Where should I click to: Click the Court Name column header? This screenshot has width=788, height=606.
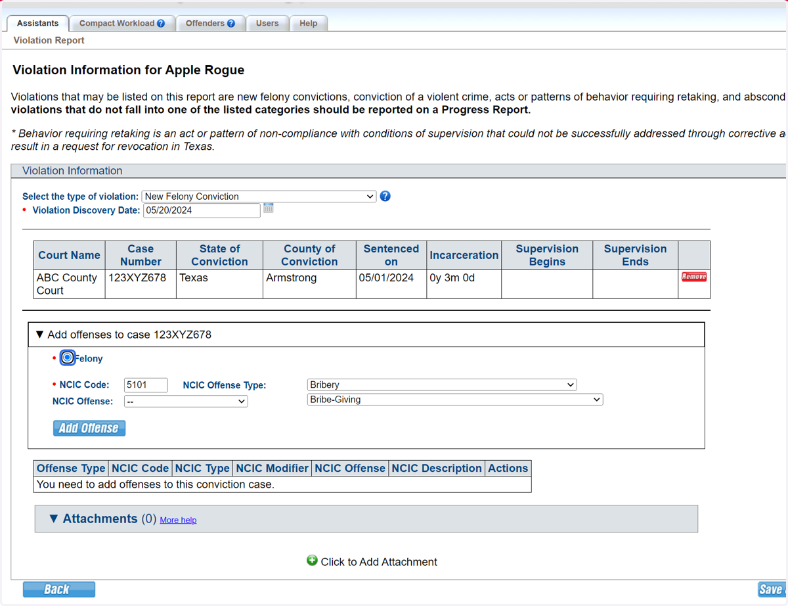pos(69,255)
